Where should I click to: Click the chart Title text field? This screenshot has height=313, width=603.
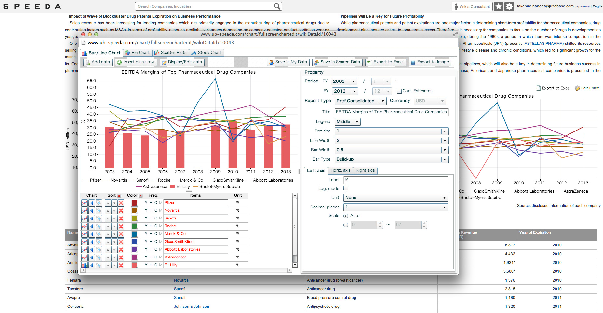click(391, 112)
